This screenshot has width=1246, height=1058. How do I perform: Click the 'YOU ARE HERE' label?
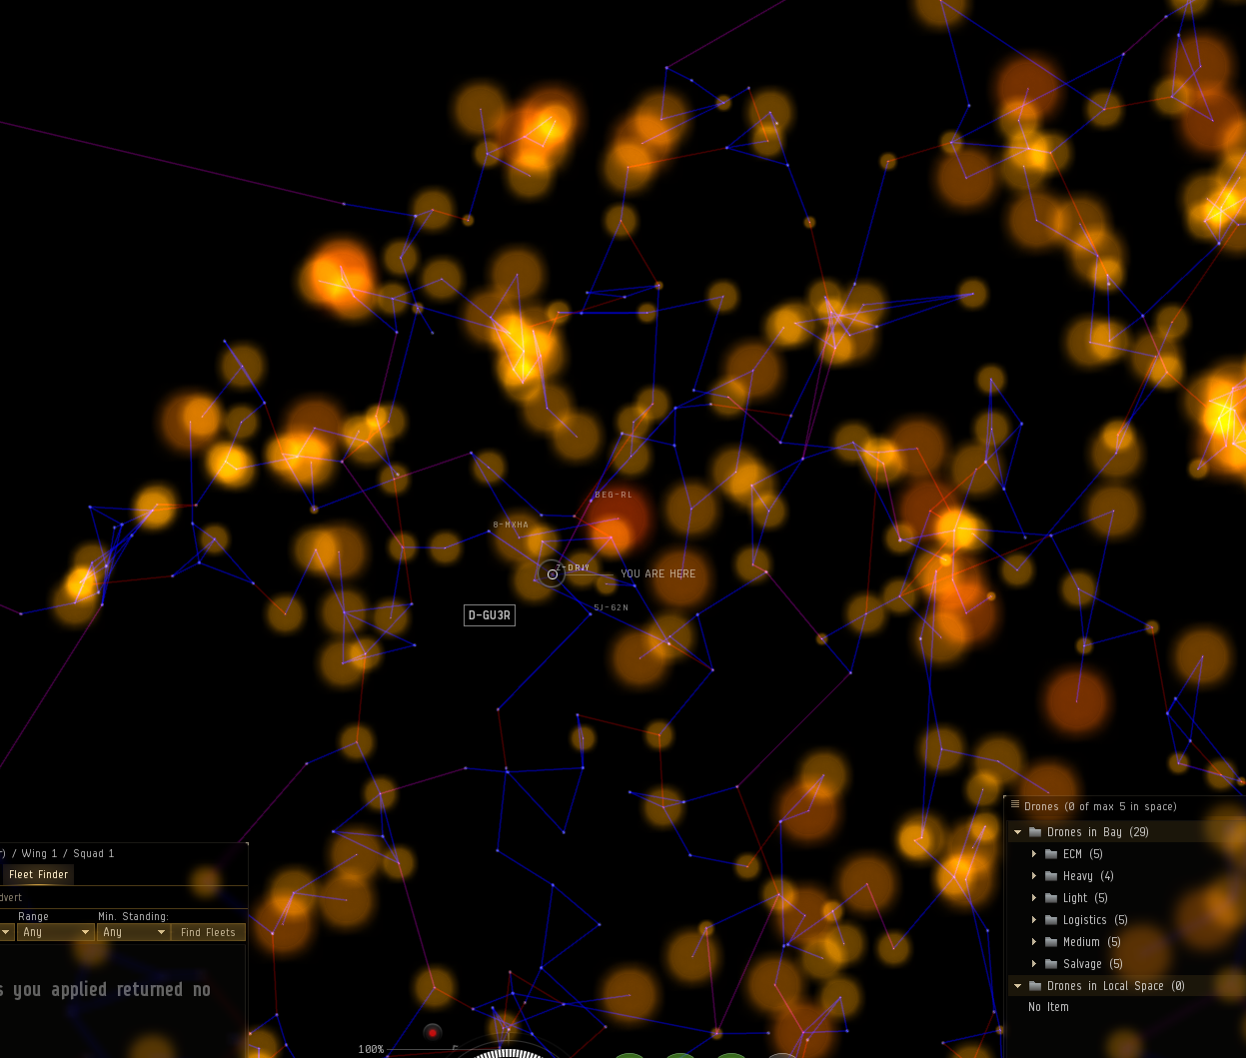tap(658, 573)
